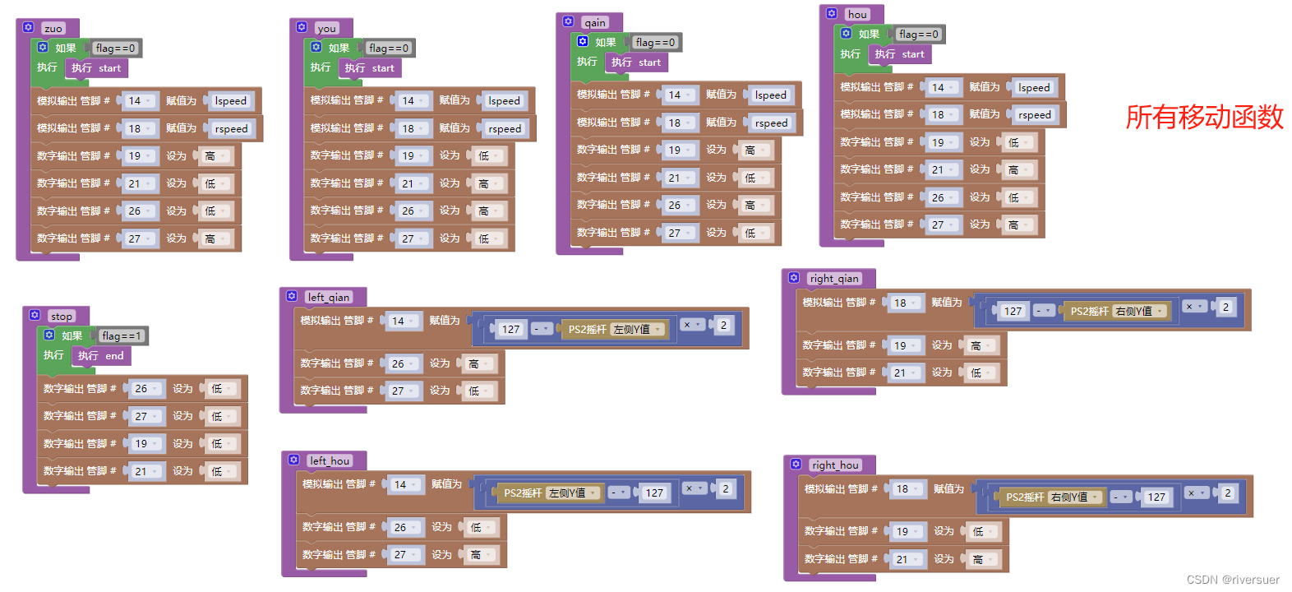Open the pin 19 number dropdown in stop
This screenshot has width=1292, height=592.
pyautogui.click(x=146, y=444)
